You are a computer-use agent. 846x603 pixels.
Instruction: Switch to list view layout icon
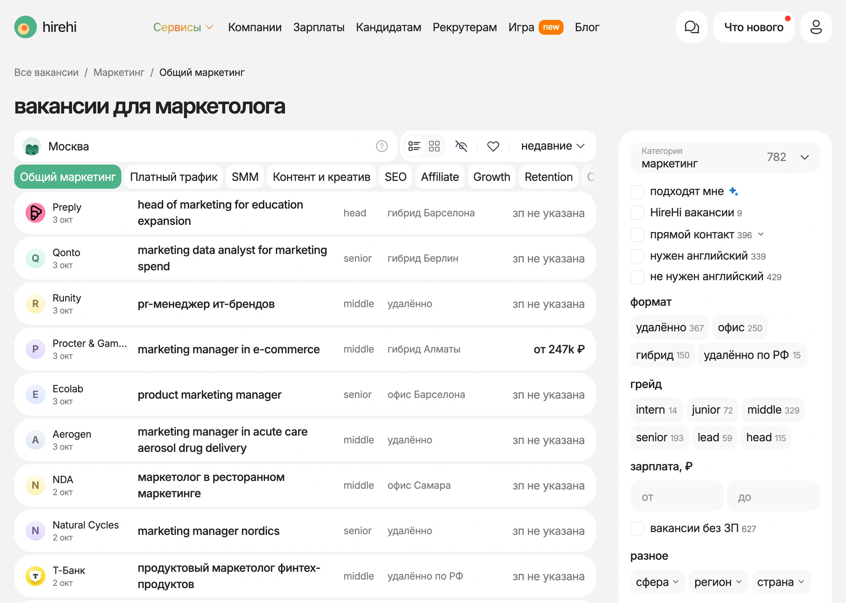coord(414,146)
